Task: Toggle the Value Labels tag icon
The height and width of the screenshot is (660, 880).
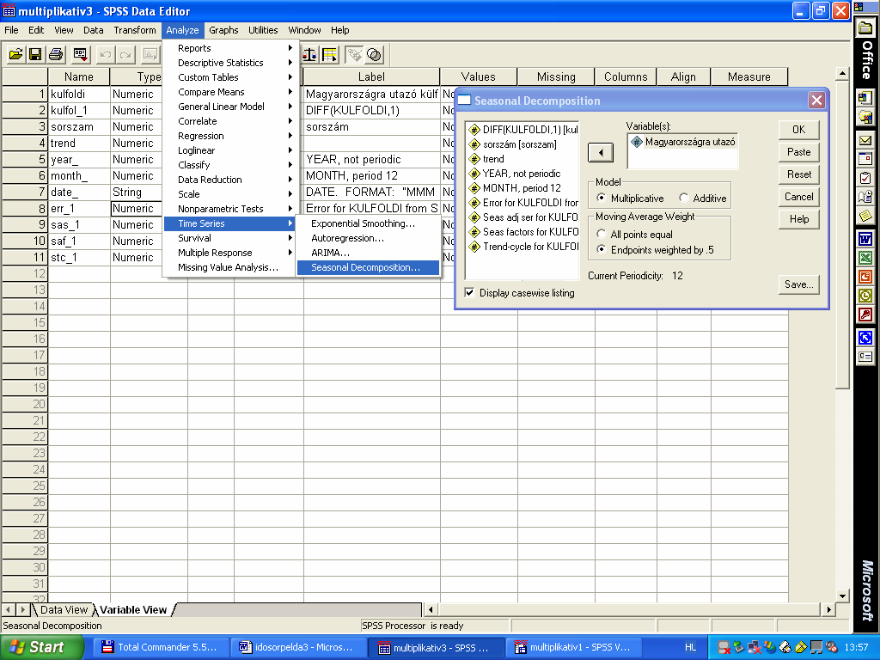Action: pyautogui.click(x=354, y=54)
